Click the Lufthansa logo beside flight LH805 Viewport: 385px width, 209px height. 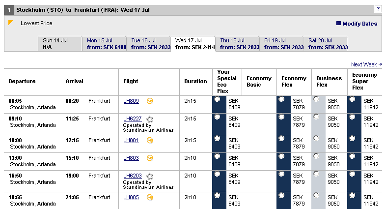150,197
